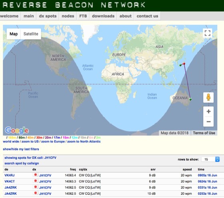224x198 pixels.
Task: Zoom out on the map
Action: 208,122
